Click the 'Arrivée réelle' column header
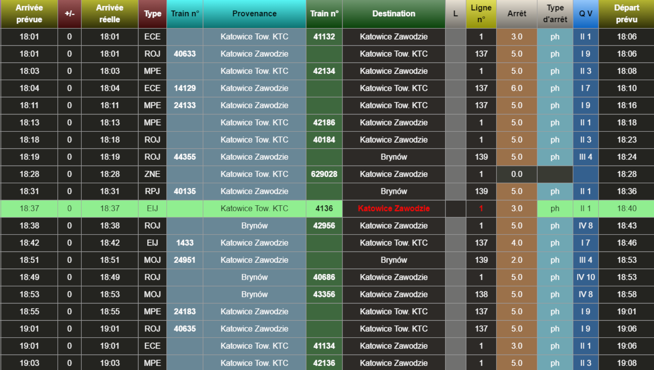Viewport: 654px width, 370px height. 110,14
